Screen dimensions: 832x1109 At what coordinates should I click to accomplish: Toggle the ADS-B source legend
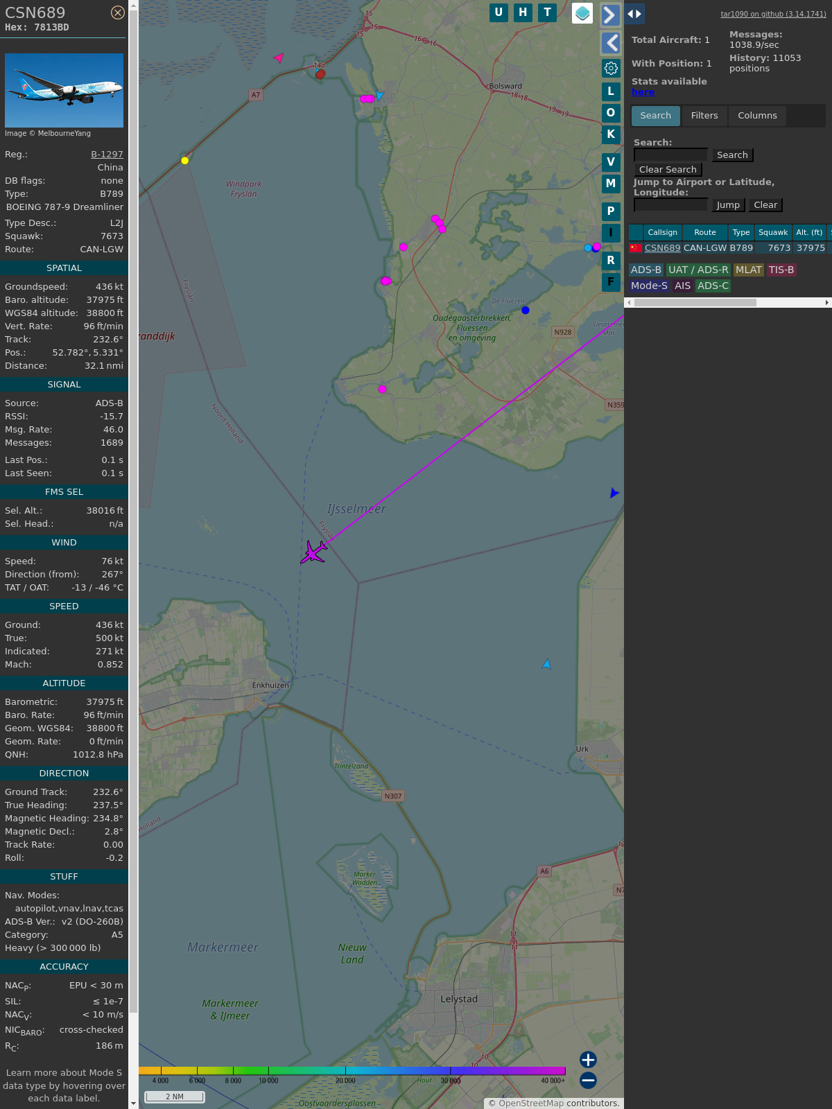[x=646, y=270]
